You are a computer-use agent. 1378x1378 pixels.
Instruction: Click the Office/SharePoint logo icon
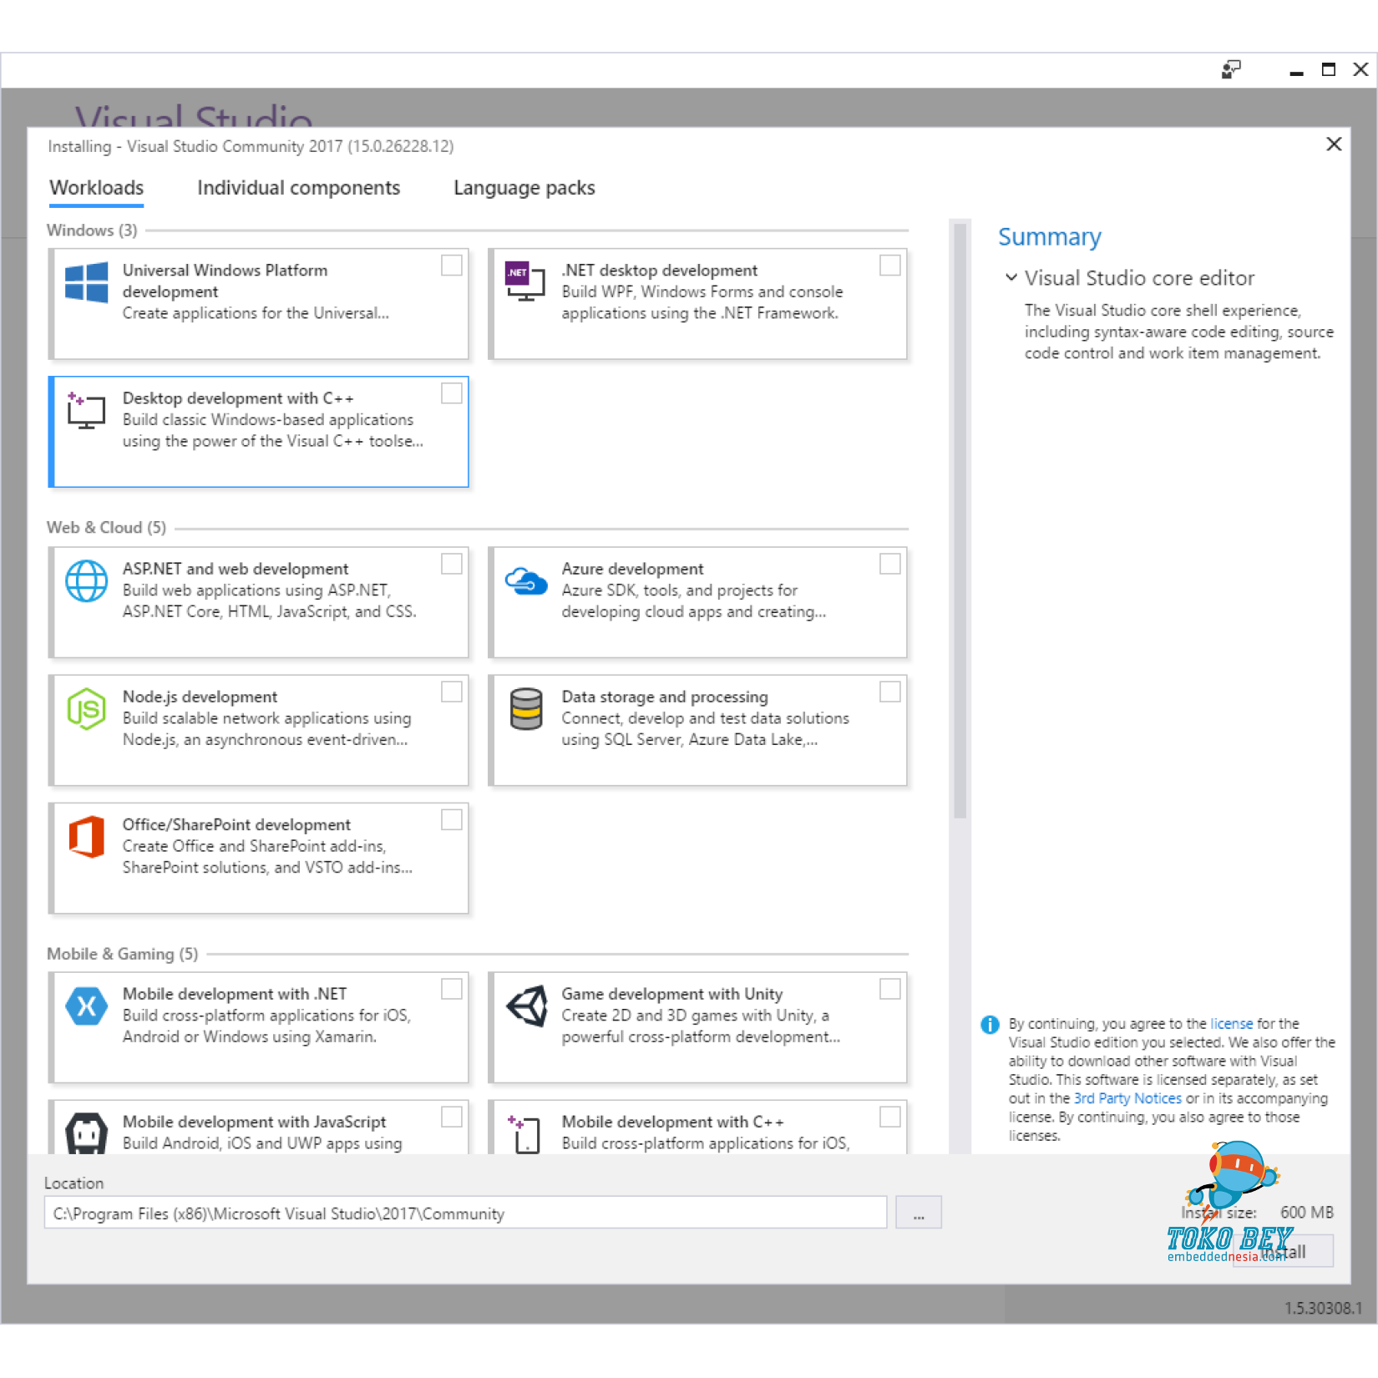point(86,837)
